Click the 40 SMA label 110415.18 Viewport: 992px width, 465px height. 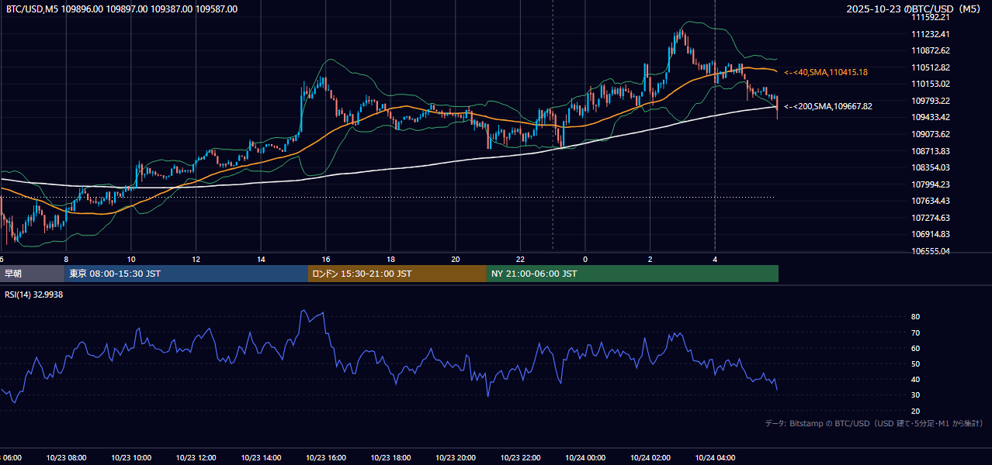coord(826,72)
